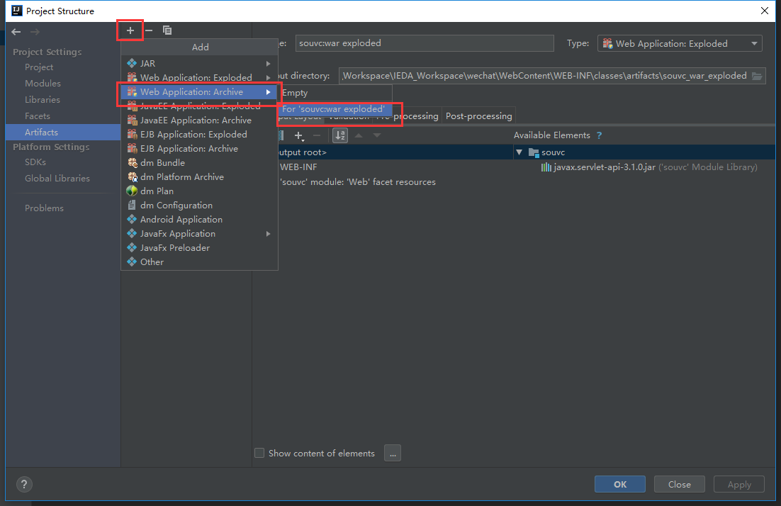Go back with the left arrow
The image size is (781, 506).
point(16,32)
